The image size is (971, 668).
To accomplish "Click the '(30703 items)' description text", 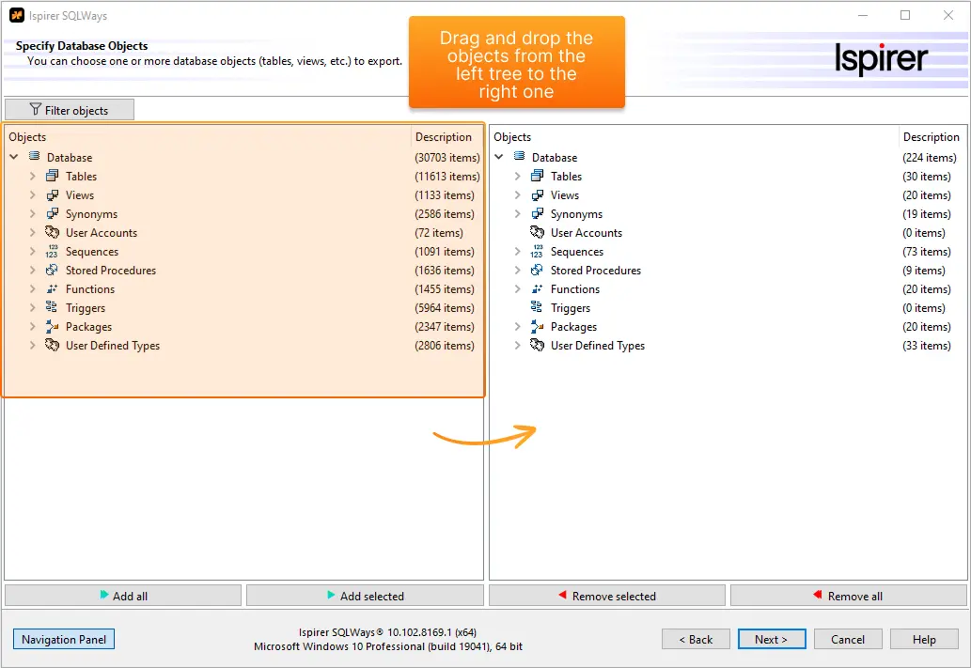I will point(447,157).
